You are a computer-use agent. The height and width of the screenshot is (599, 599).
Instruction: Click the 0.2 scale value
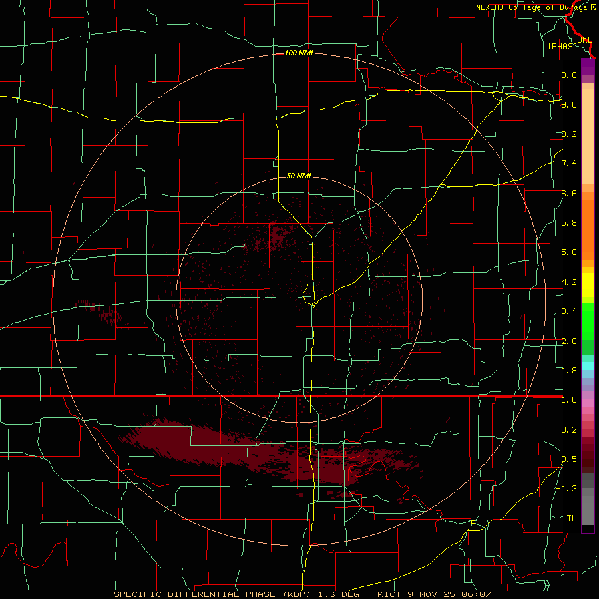(x=569, y=430)
